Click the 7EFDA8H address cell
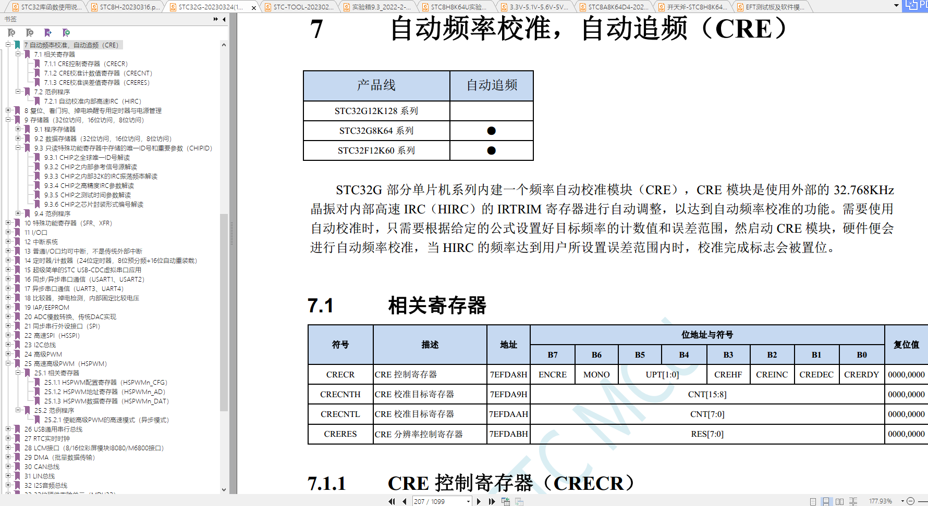Image resolution: width=928 pixels, height=506 pixels. (x=508, y=374)
